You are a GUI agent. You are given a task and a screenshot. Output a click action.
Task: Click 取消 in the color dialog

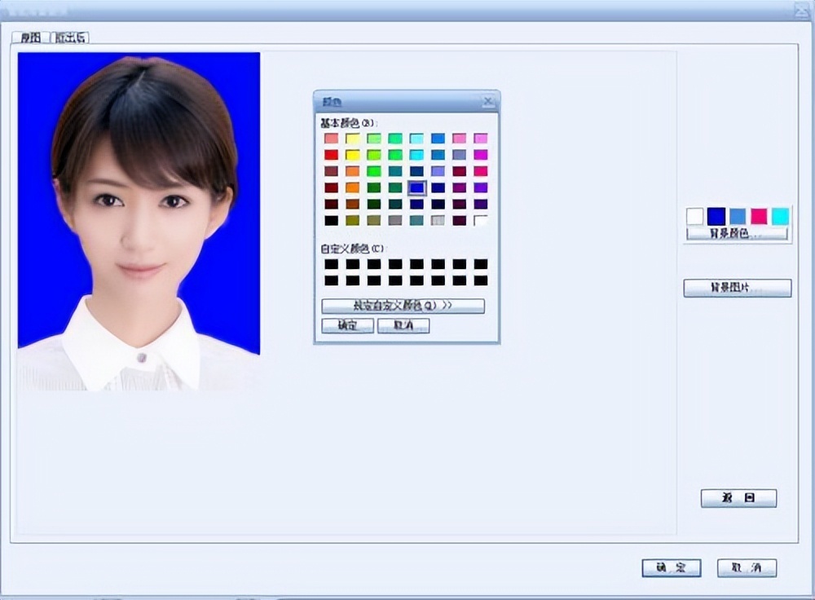(403, 325)
